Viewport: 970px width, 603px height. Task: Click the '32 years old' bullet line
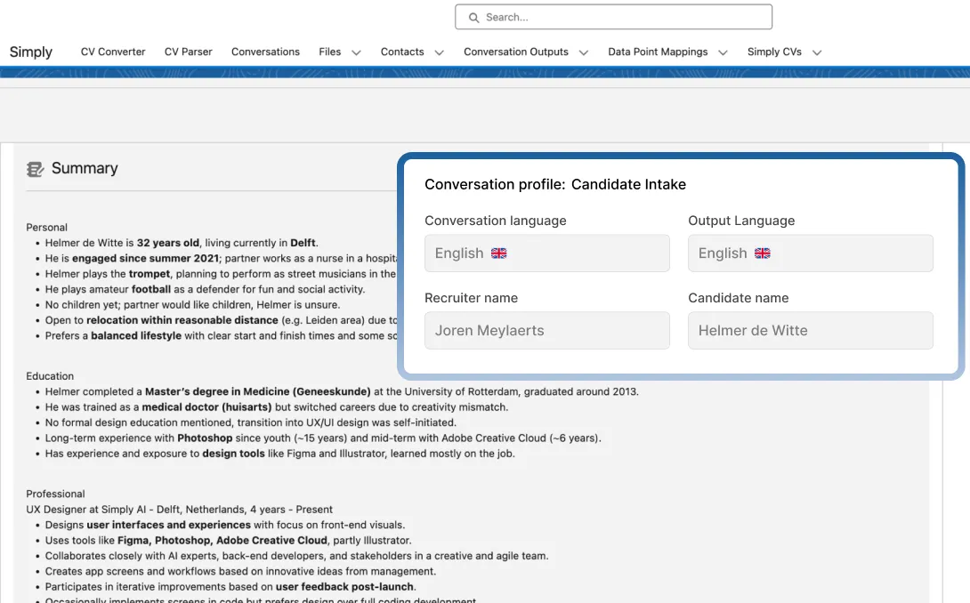point(182,243)
